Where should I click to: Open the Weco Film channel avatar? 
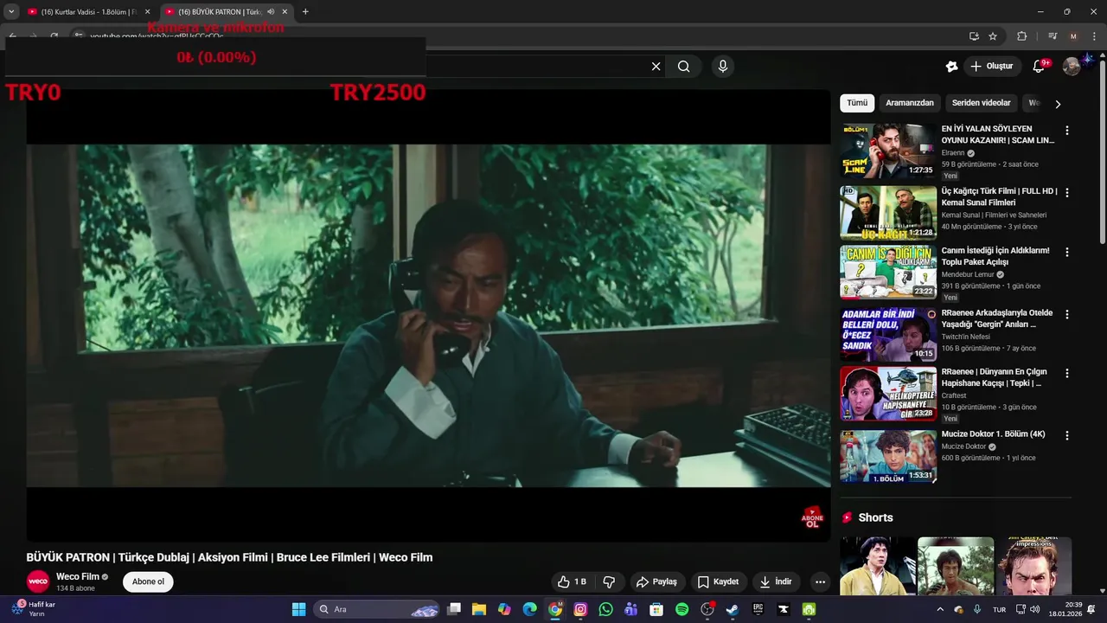[38, 581]
